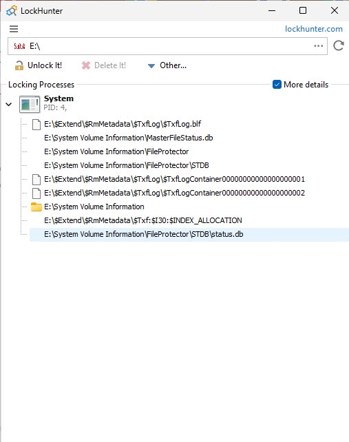Click the E:\ path input field
349x442 pixels.
(x=167, y=46)
